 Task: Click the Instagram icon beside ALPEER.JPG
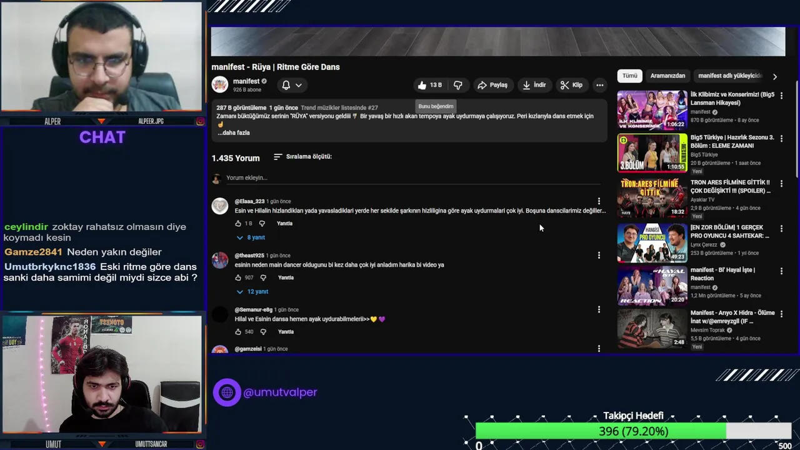200,121
